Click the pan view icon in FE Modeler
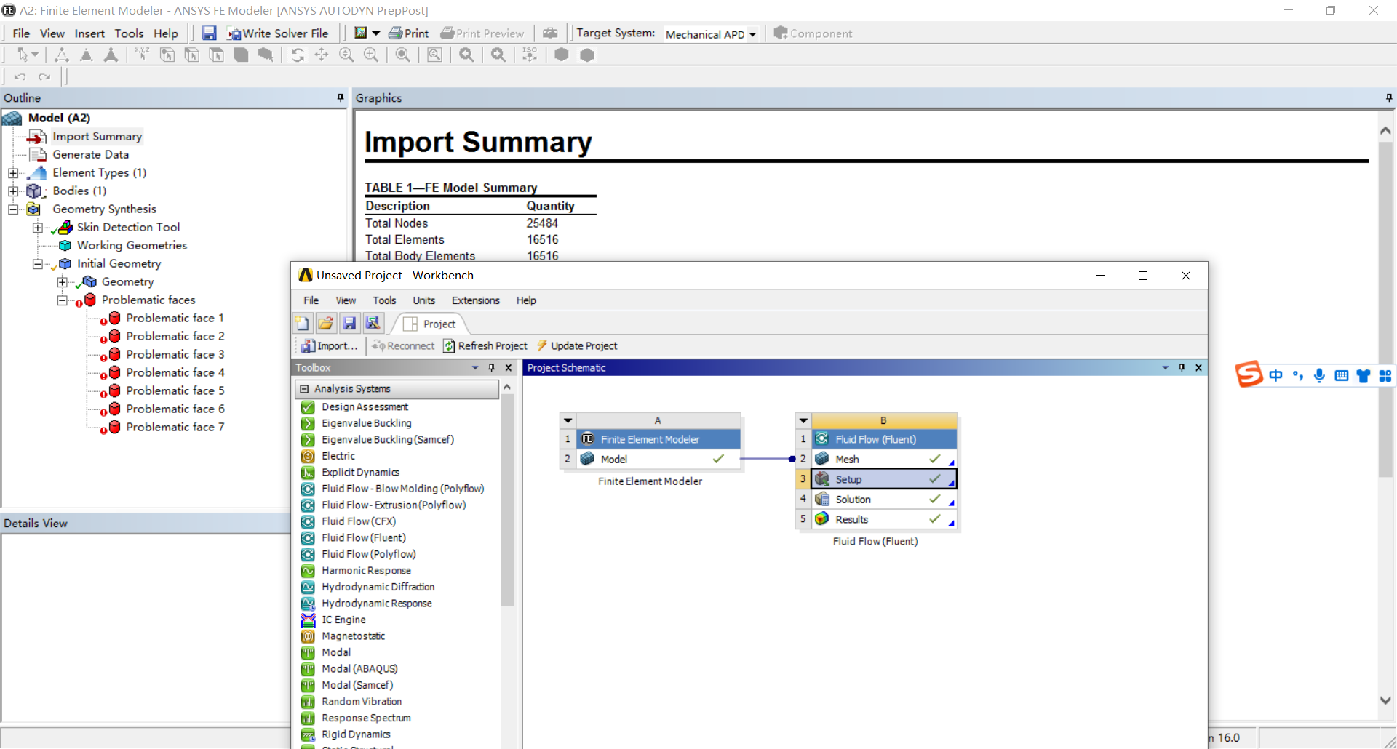1397x749 pixels. pyautogui.click(x=322, y=55)
